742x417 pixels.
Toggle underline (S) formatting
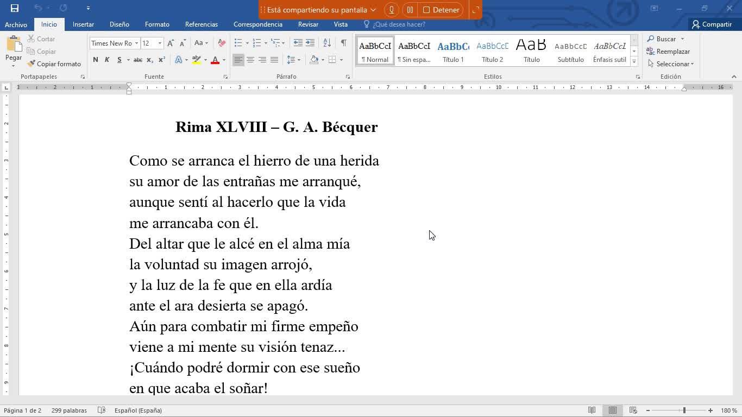(120, 60)
